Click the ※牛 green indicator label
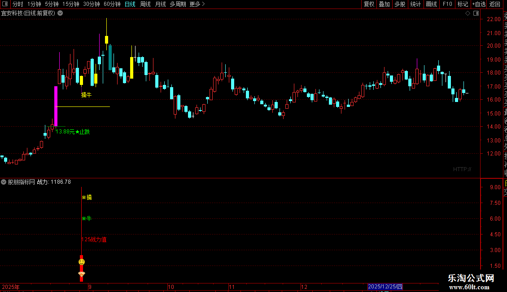507x292 pixels. pyautogui.click(x=87, y=218)
